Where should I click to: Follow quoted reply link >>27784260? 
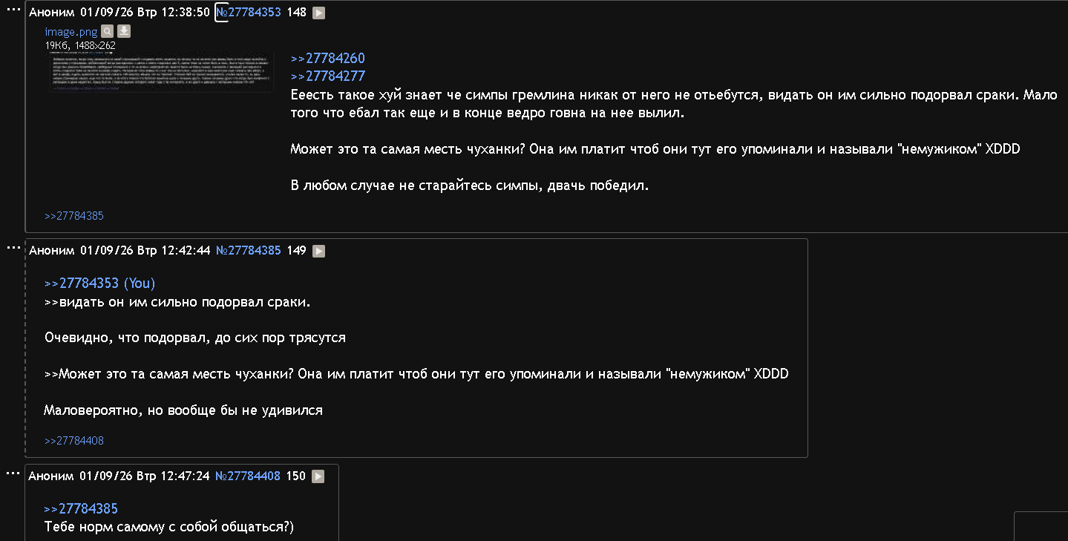(328, 59)
